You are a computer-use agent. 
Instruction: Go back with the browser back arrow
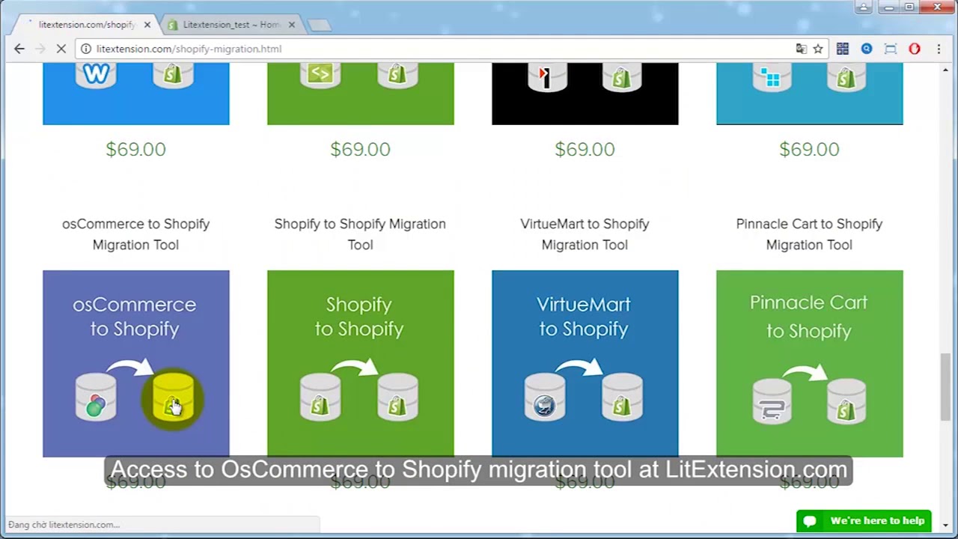pos(19,49)
